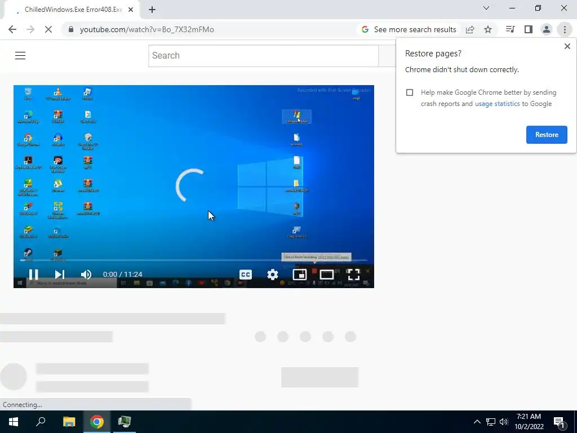Switch to theater mode view
The width and height of the screenshot is (577, 433).
(327, 275)
